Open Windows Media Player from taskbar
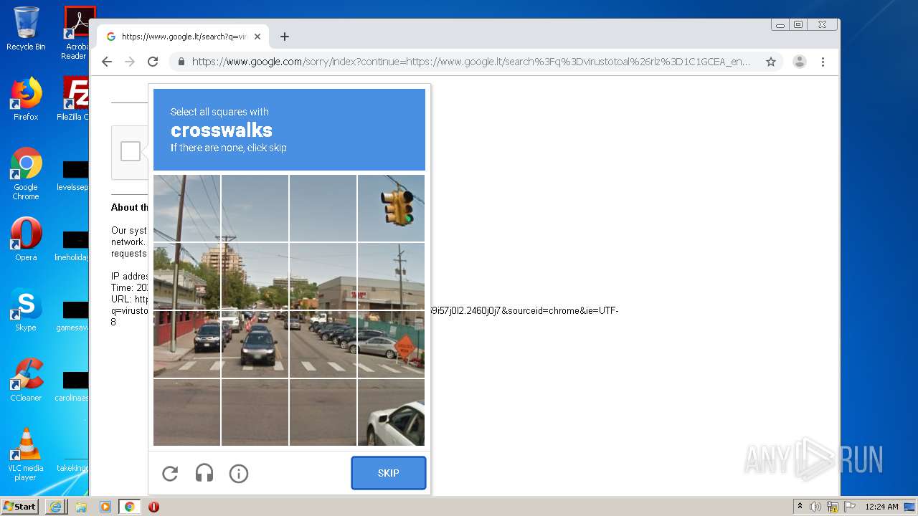The image size is (918, 516). pyautogui.click(x=105, y=507)
